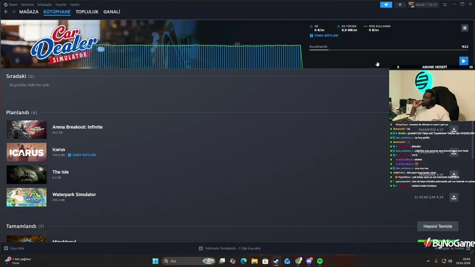Go to the MAĞAZA tab
This screenshot has width=475, height=267.
point(29,12)
